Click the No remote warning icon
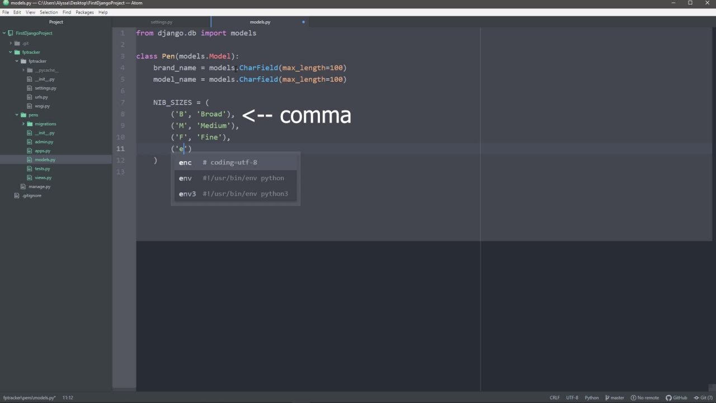This screenshot has height=403, width=716. click(x=633, y=398)
